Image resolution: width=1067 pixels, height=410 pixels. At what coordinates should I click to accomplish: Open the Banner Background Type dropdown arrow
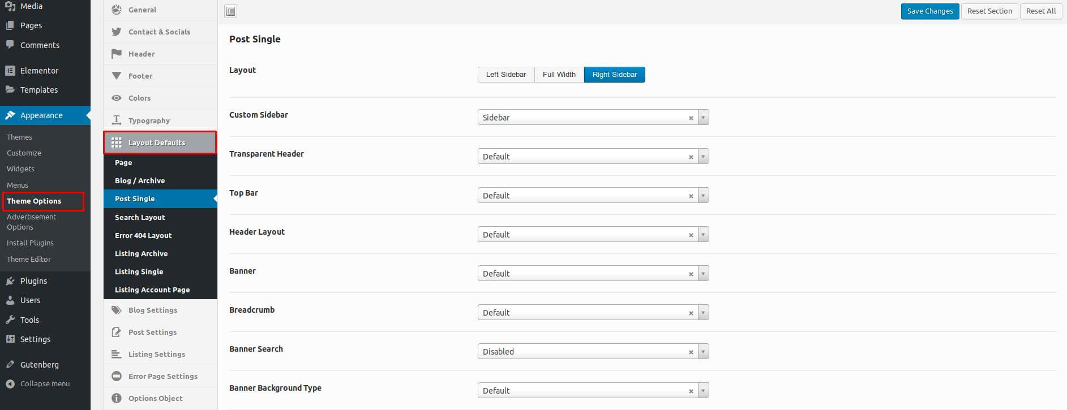pos(703,391)
